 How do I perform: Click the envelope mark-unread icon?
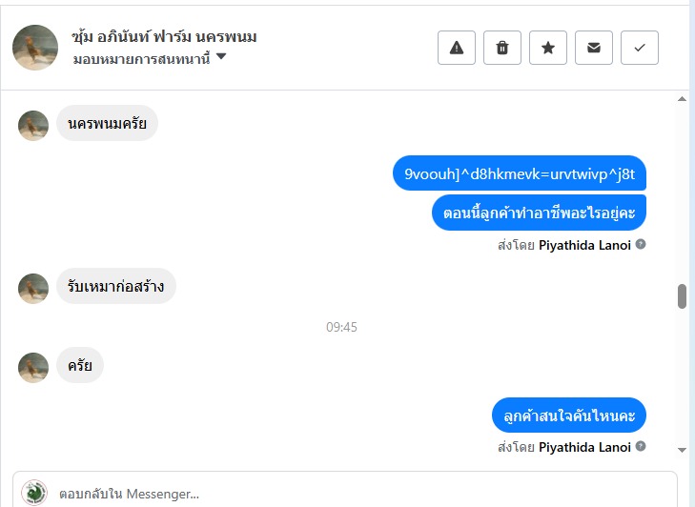point(594,48)
